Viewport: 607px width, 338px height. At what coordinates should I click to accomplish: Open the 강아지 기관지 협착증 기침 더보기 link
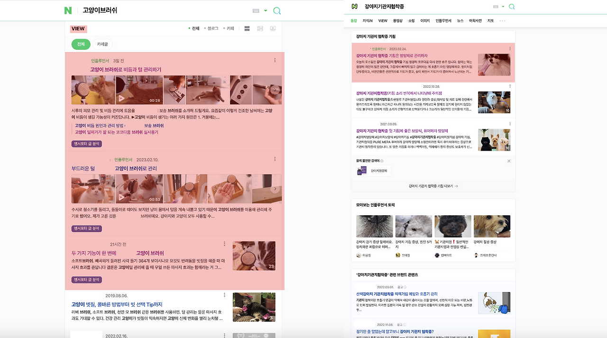[x=433, y=186]
